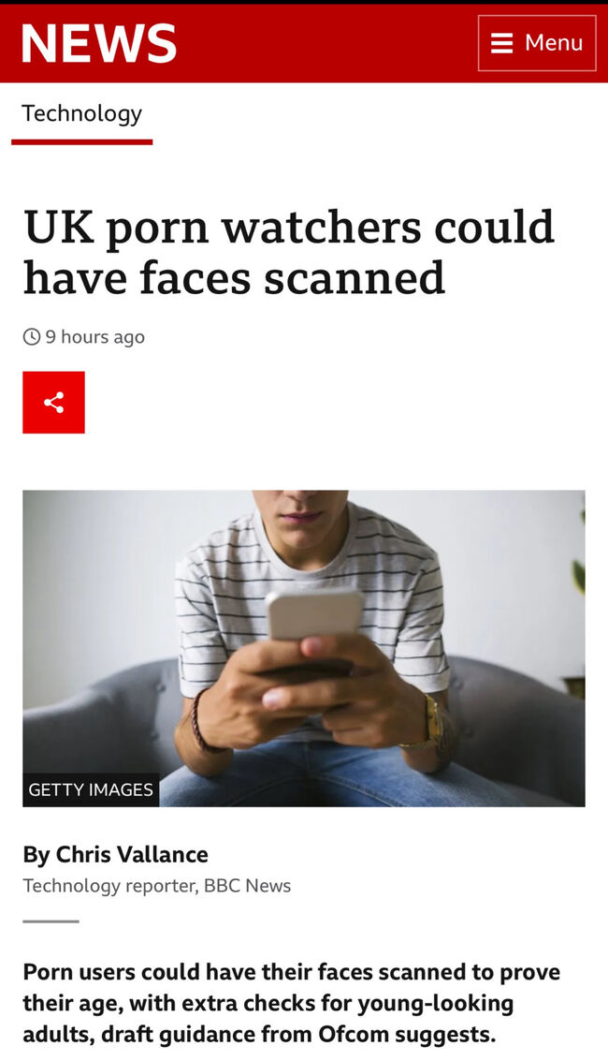608x1061 pixels.
Task: Click the empty red header bar area
Action: (325, 43)
